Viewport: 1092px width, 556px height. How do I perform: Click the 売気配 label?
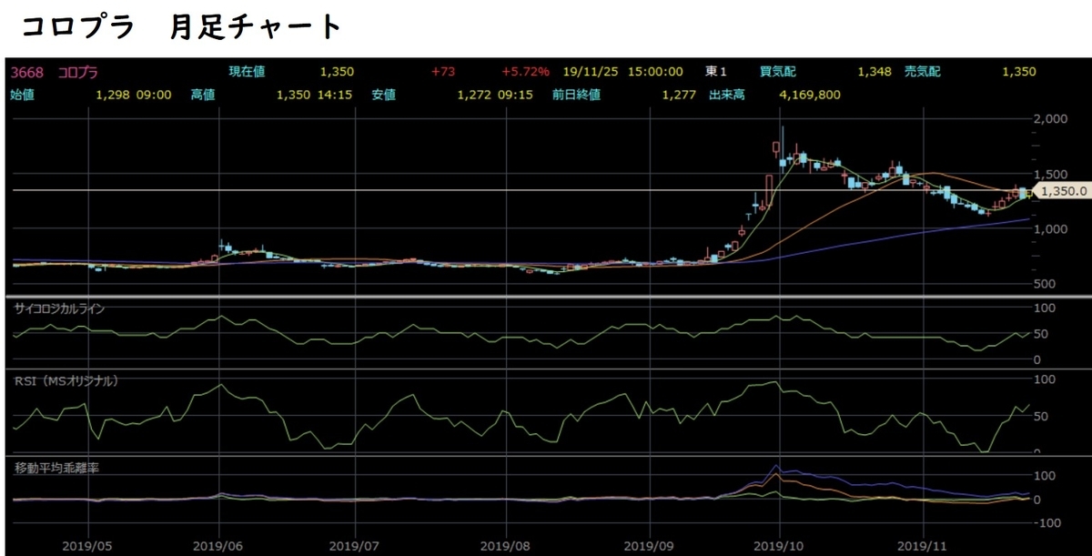(x=922, y=72)
